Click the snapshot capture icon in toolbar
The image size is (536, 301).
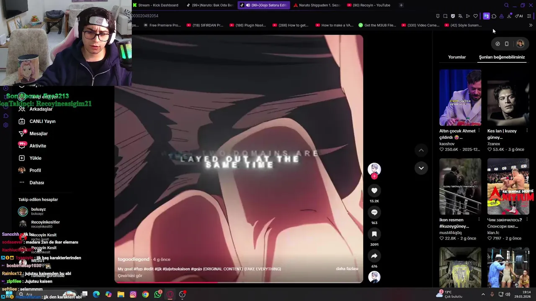pyautogui.click(x=446, y=16)
